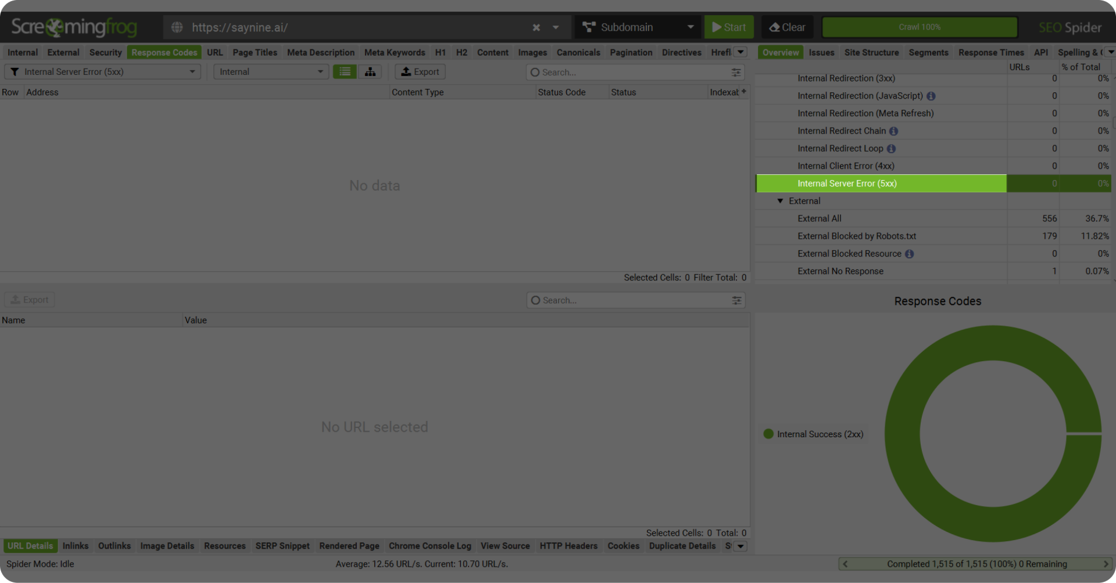1116x583 pixels.
Task: Open the Meta Description tab
Action: pyautogui.click(x=321, y=52)
